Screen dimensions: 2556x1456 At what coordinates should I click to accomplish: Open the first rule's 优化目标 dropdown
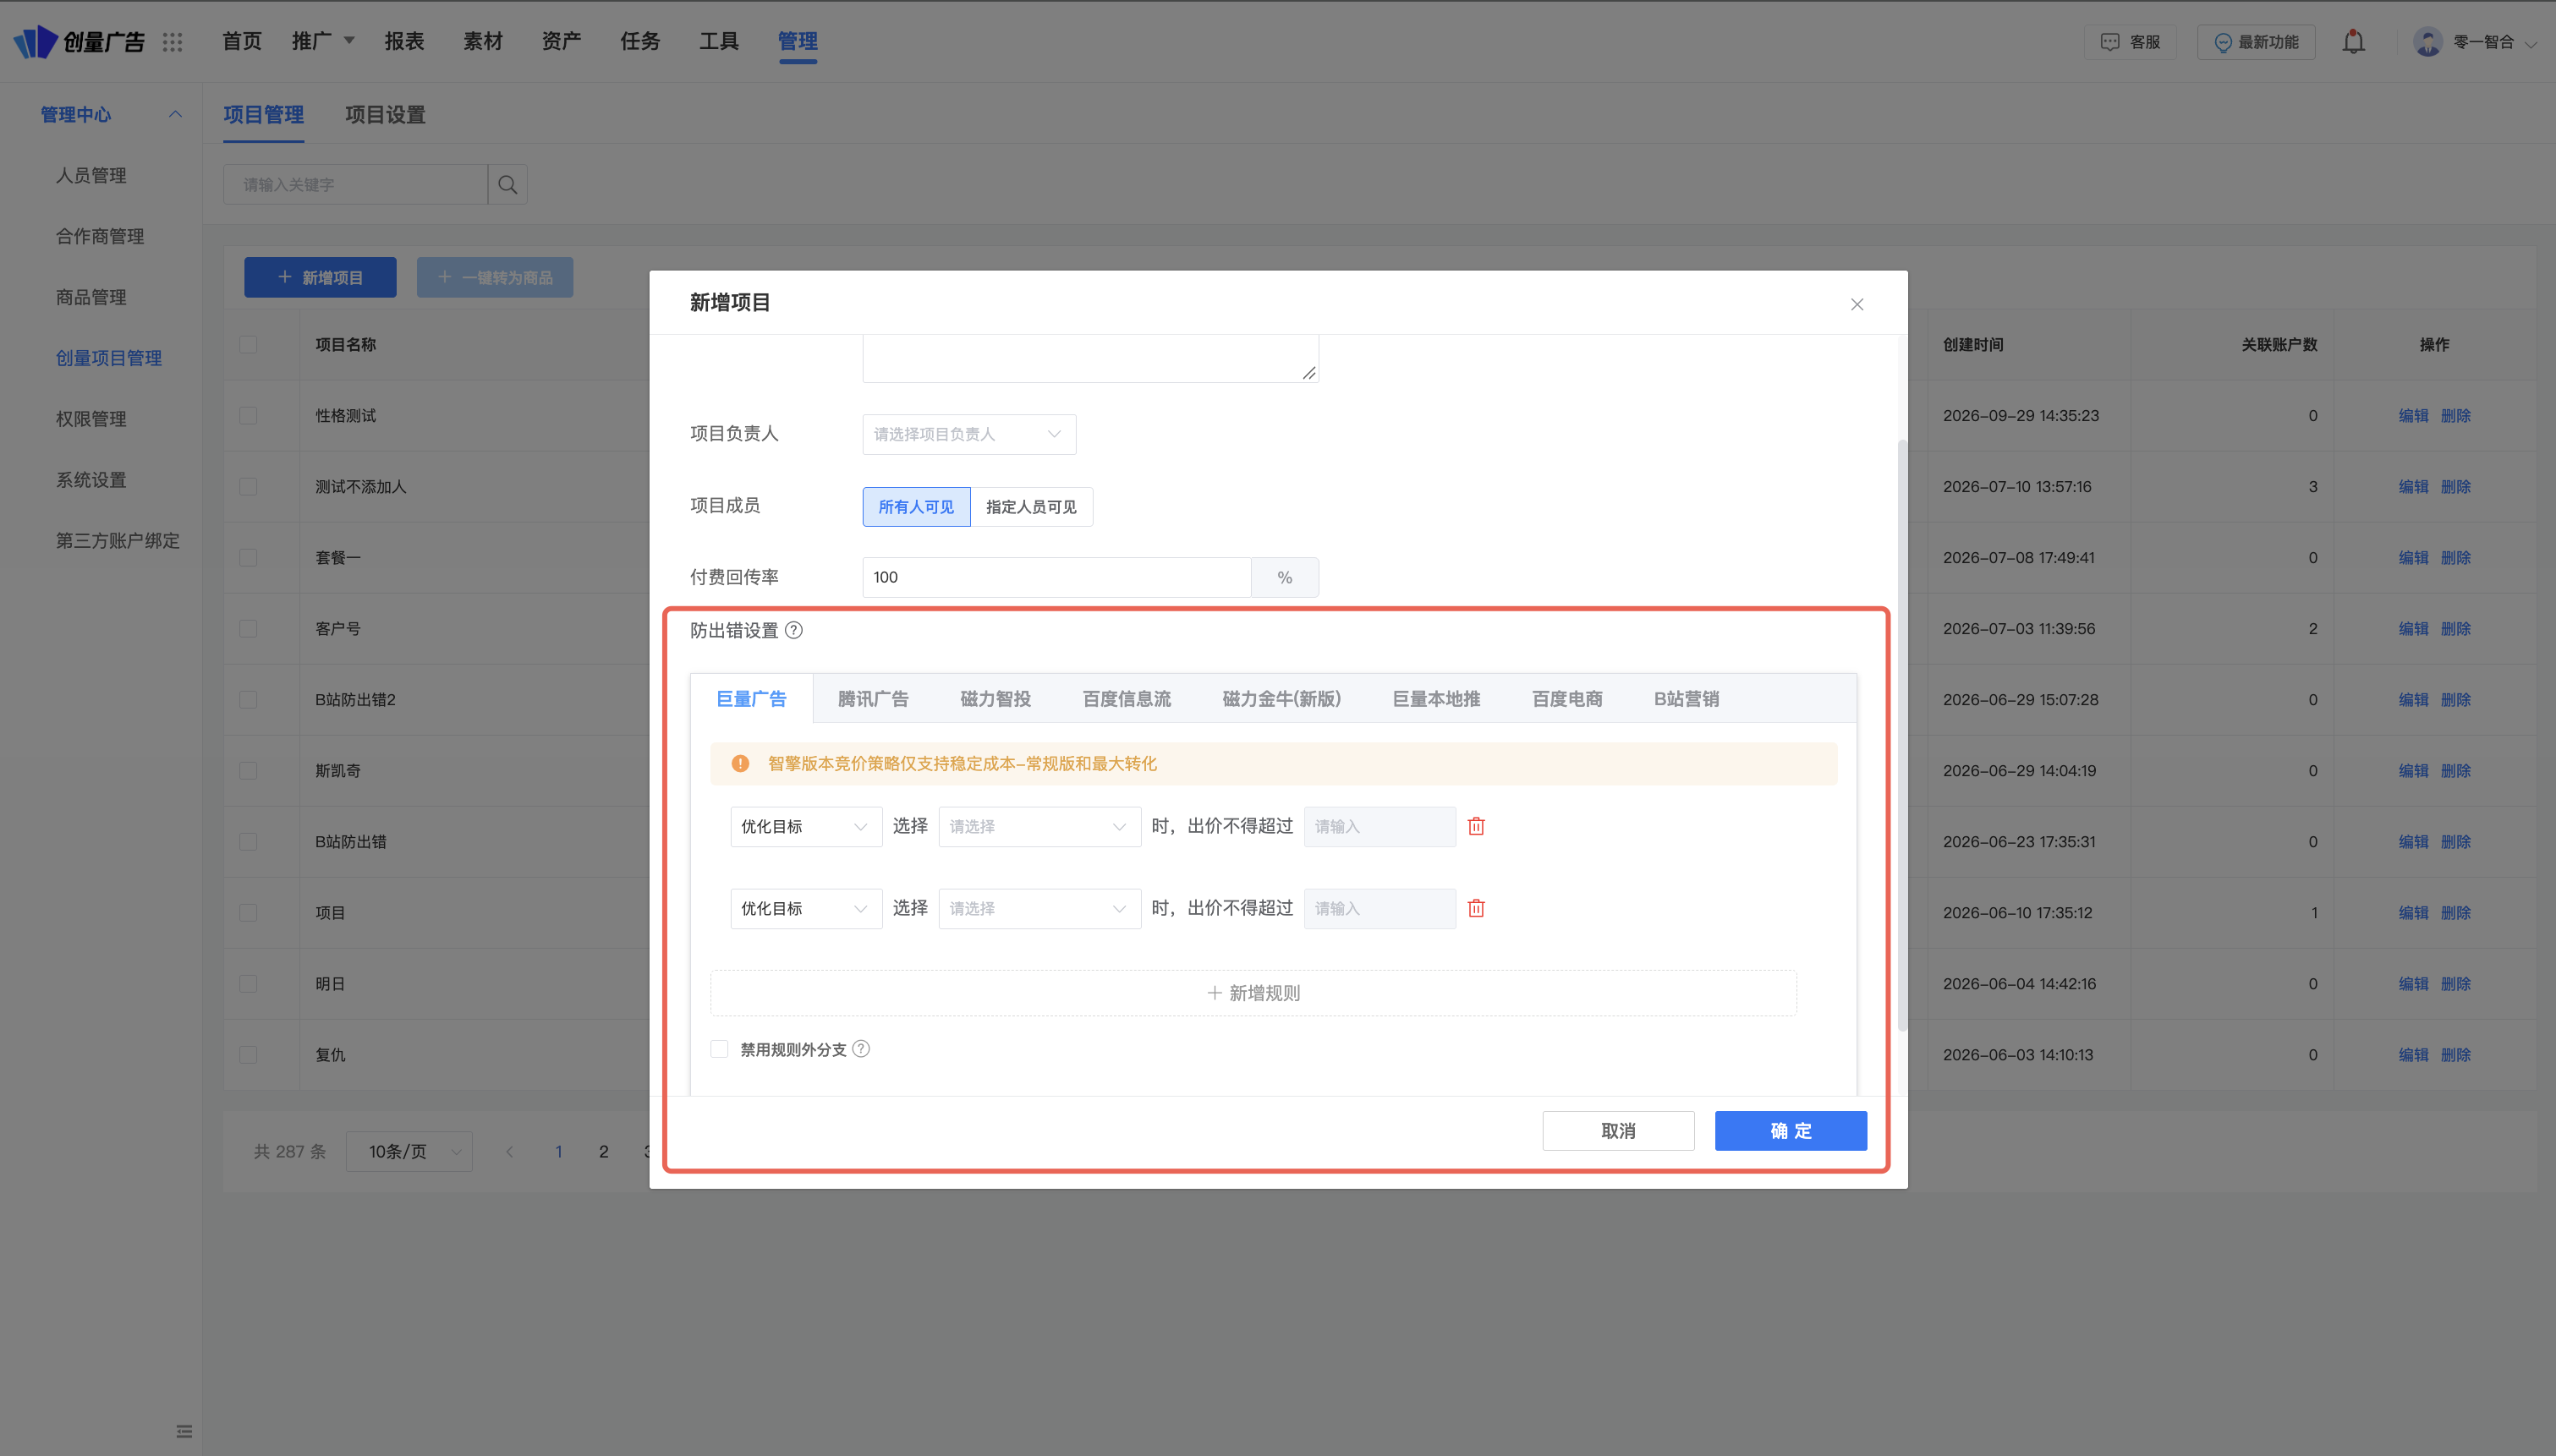[806, 826]
